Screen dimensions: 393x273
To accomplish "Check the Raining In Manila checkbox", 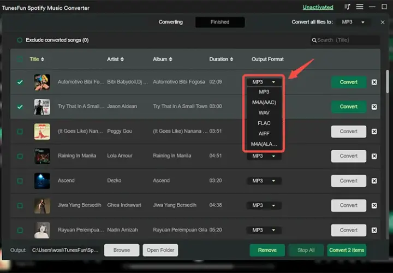I will click(20, 156).
